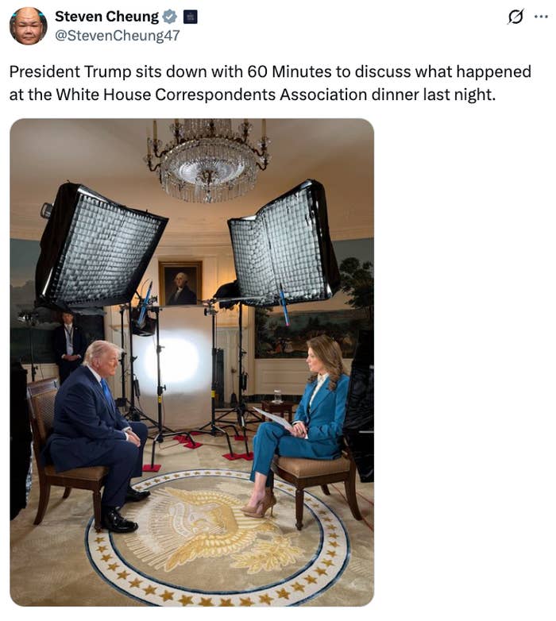Click the framed portrait painting on wall
556x621 pixels.
(180, 283)
